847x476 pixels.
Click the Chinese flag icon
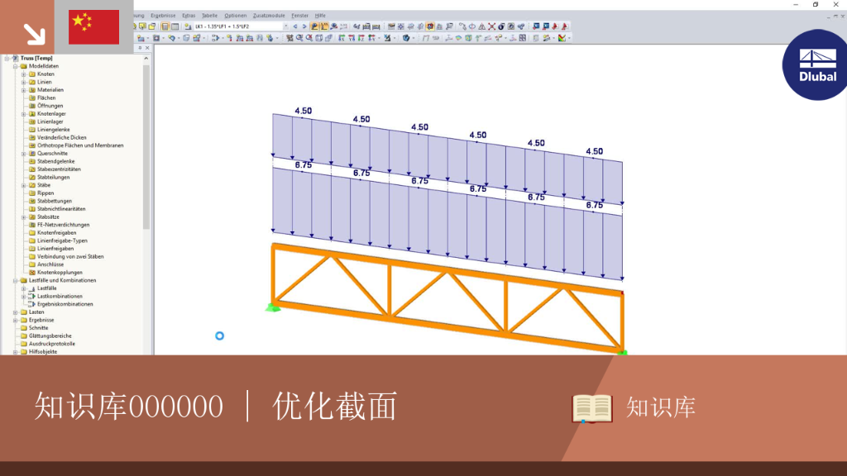click(94, 27)
